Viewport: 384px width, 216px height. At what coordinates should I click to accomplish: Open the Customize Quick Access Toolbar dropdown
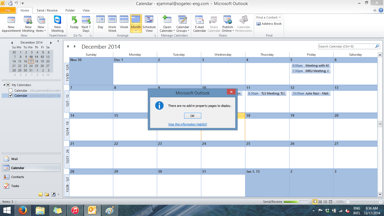coord(22,3)
